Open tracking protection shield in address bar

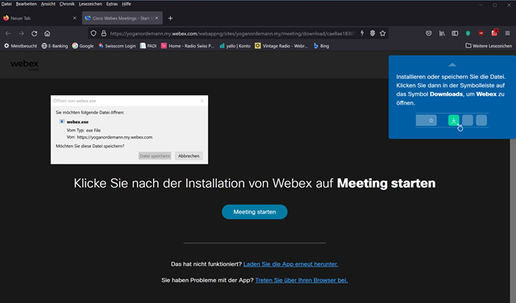(94, 34)
